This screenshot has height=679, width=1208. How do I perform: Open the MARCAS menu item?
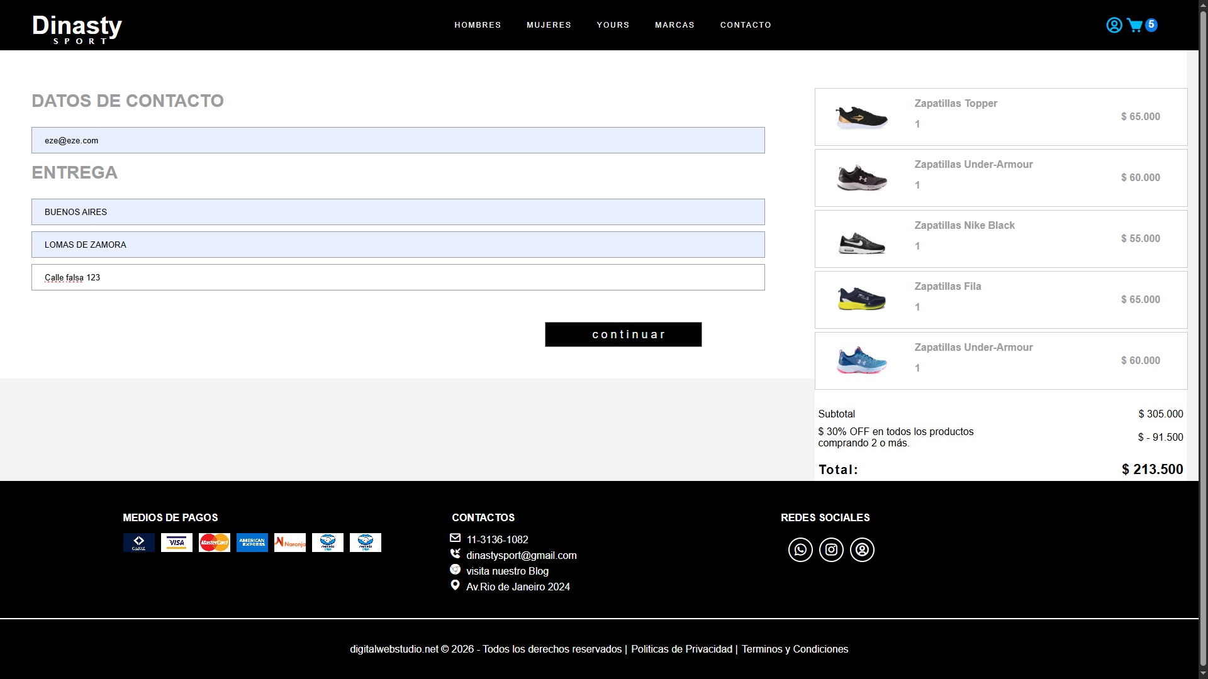pos(674,25)
